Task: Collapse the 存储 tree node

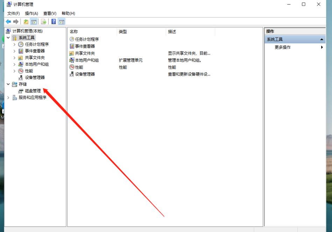Action: click(x=8, y=84)
